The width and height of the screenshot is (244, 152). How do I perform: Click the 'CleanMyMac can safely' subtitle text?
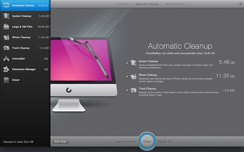180,53
